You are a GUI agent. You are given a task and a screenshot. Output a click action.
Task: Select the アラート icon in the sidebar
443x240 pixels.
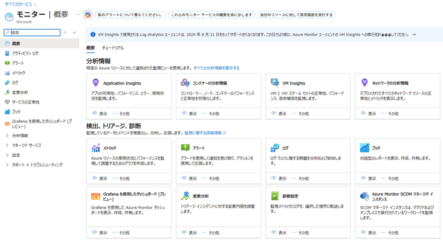click(x=7, y=63)
